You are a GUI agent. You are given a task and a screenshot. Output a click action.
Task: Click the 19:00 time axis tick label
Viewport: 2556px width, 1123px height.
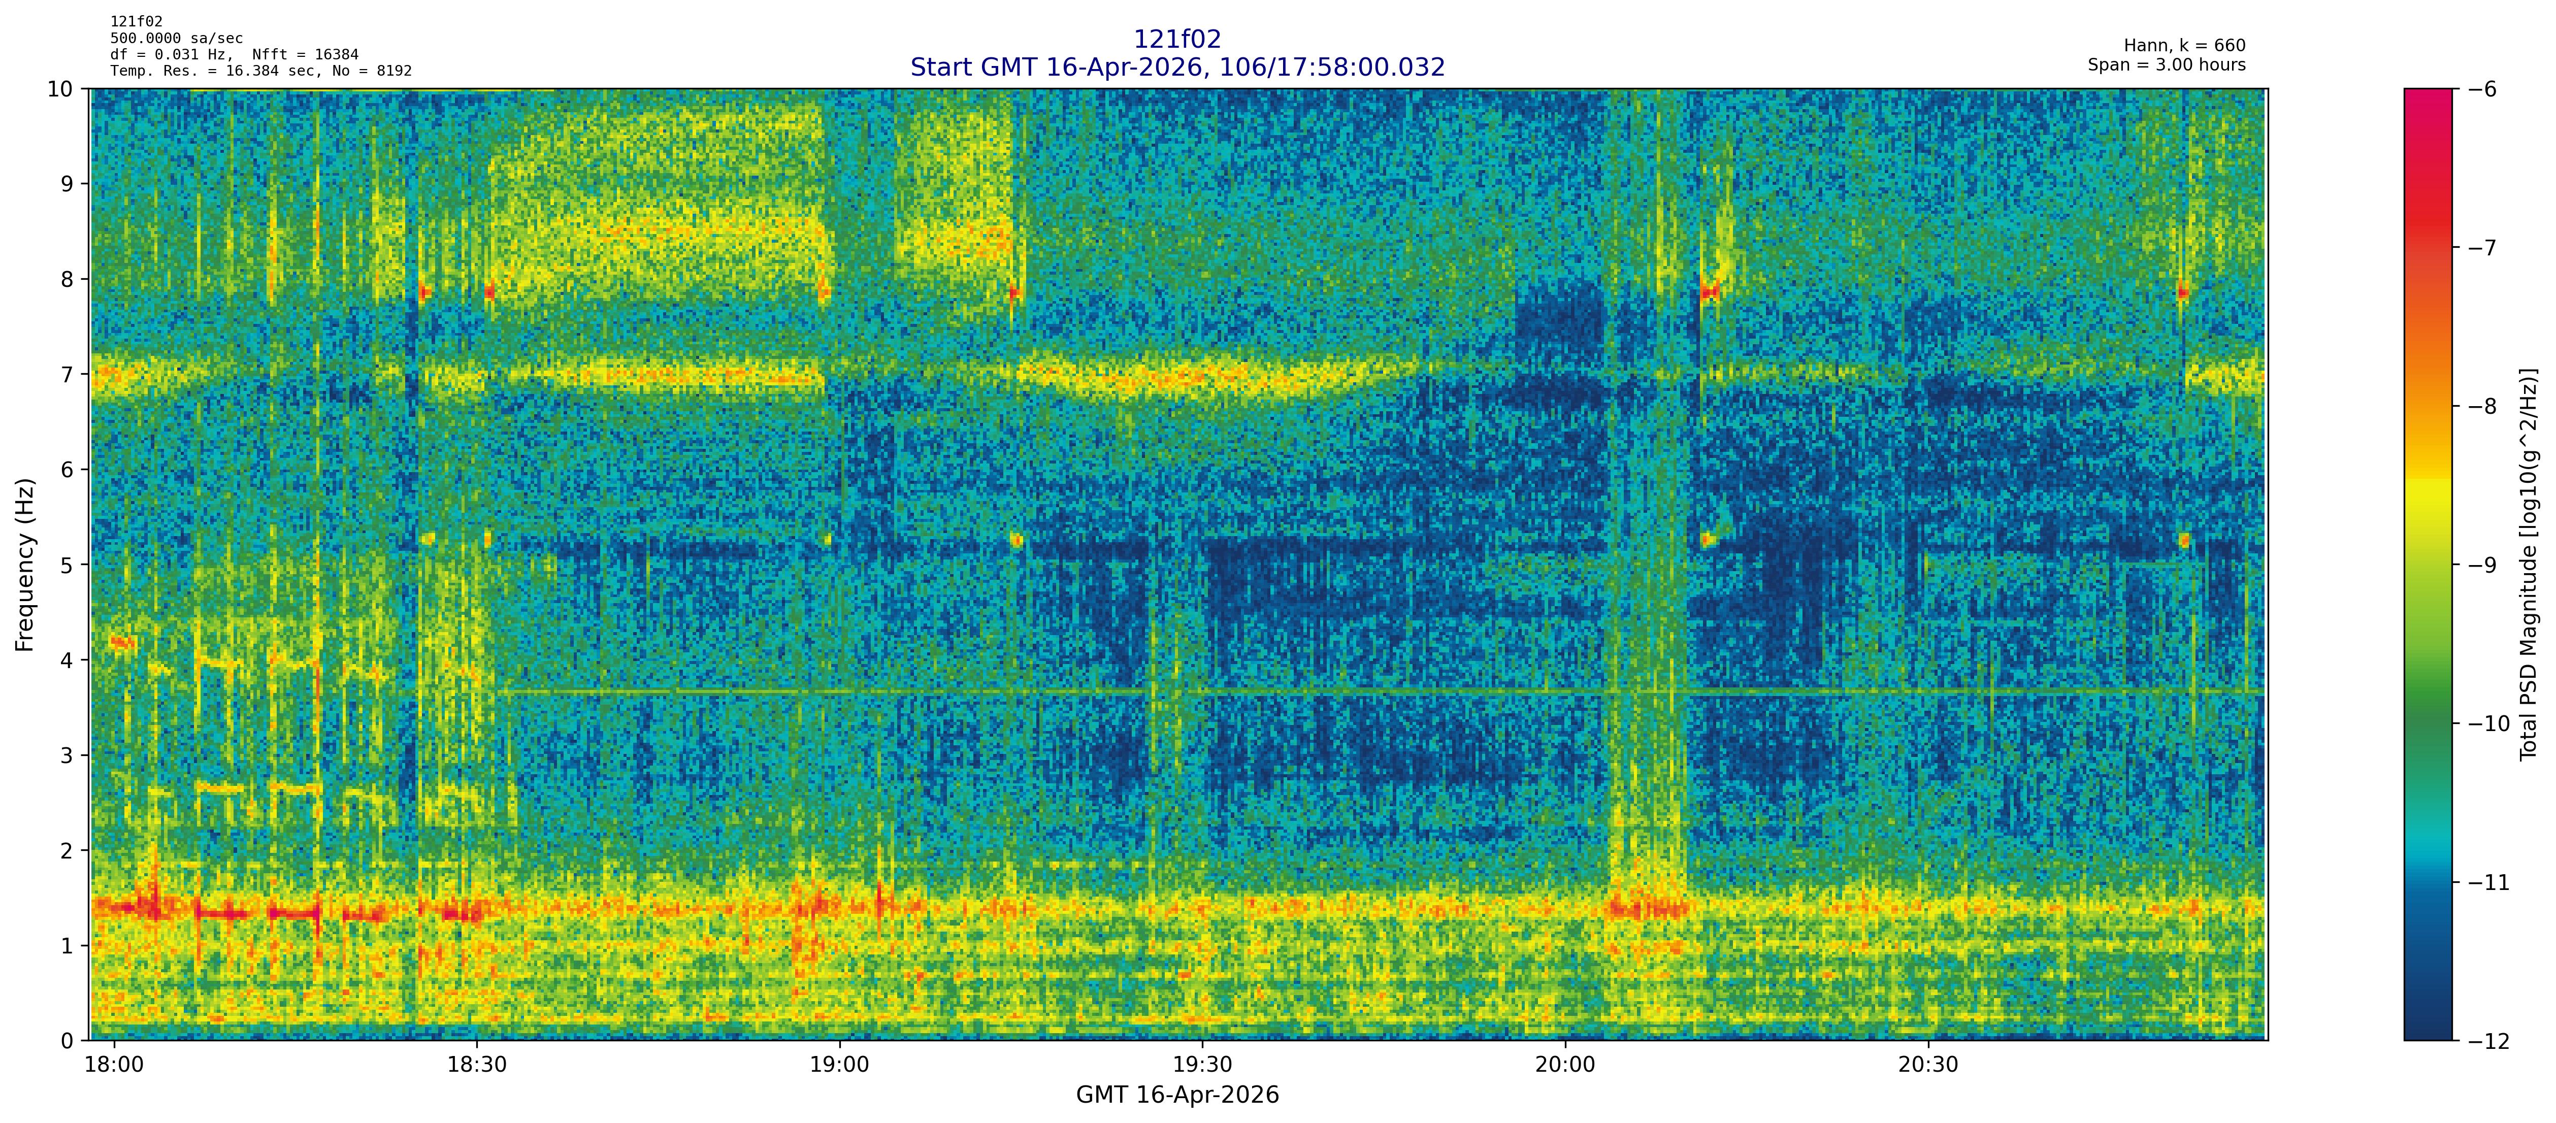839,1065
